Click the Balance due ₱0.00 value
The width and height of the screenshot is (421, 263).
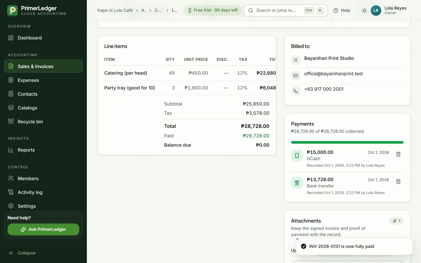(263, 145)
